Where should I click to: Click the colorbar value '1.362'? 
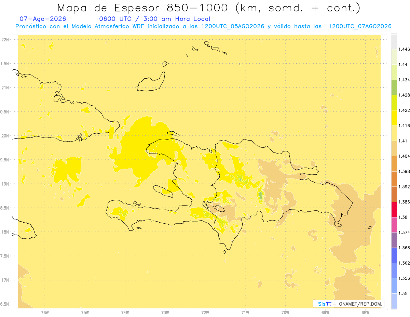pyautogui.click(x=404, y=263)
